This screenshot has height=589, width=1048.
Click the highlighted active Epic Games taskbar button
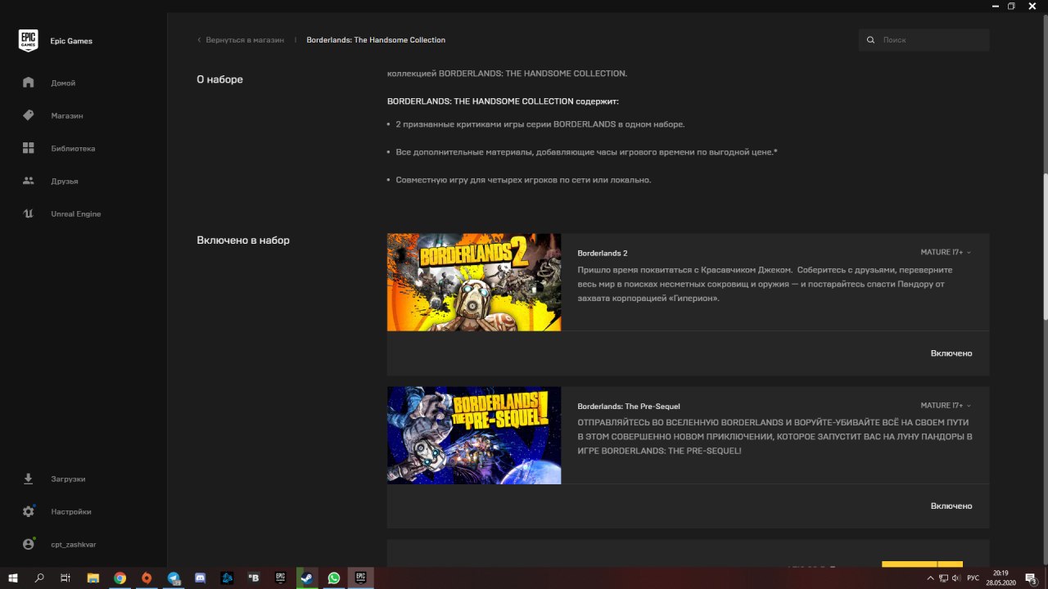coord(360,578)
